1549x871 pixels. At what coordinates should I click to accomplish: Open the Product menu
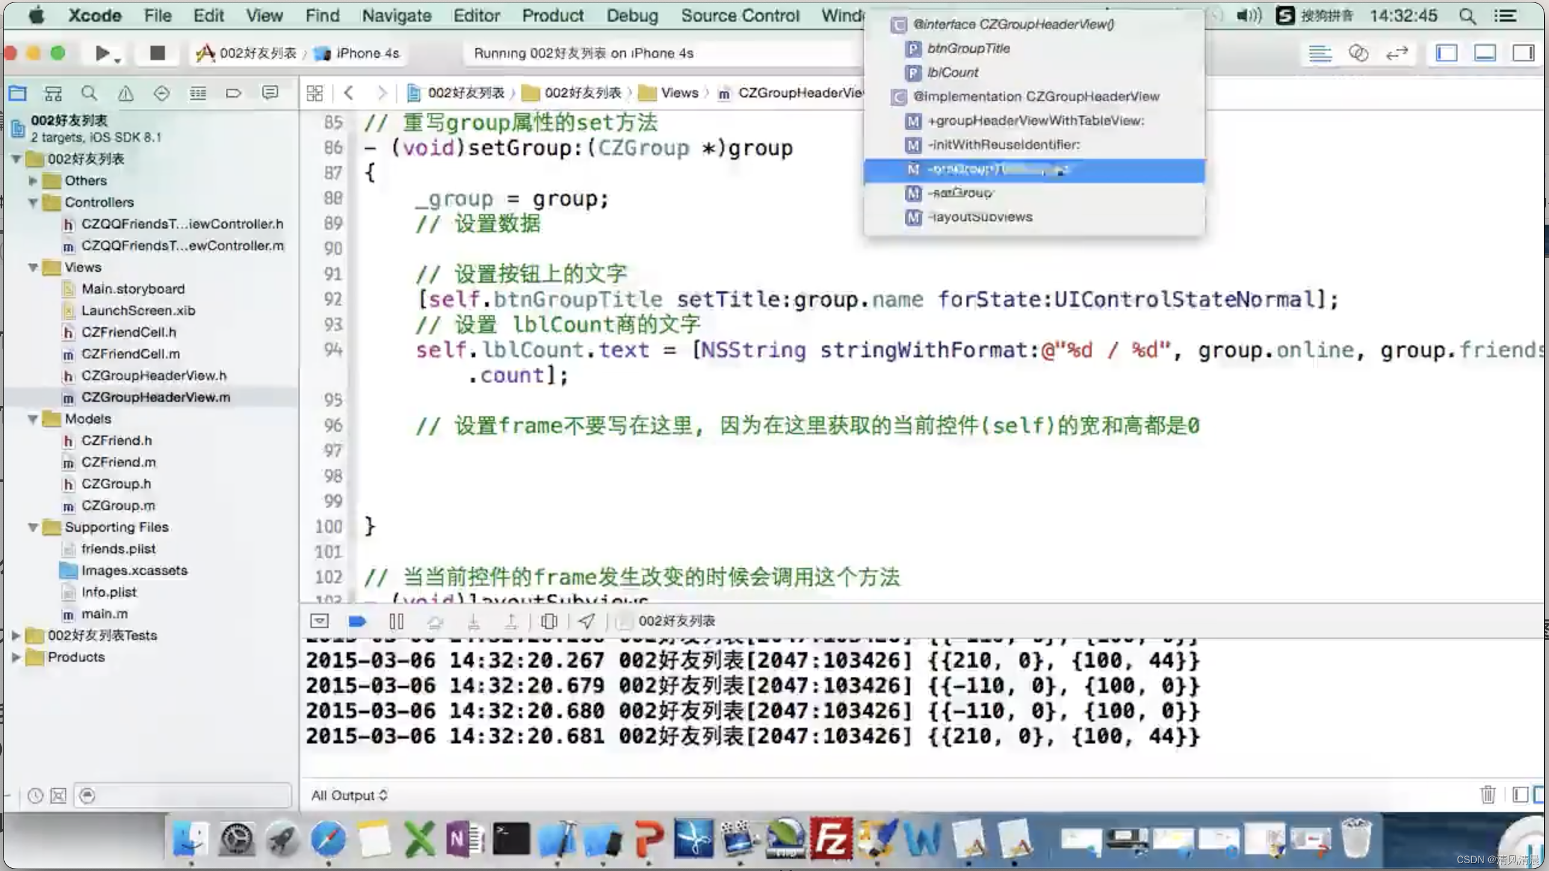tap(552, 16)
